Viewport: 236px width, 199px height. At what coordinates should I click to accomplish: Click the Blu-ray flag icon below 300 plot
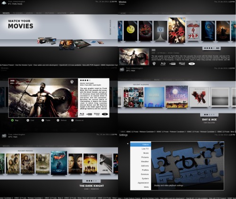pos(163,64)
